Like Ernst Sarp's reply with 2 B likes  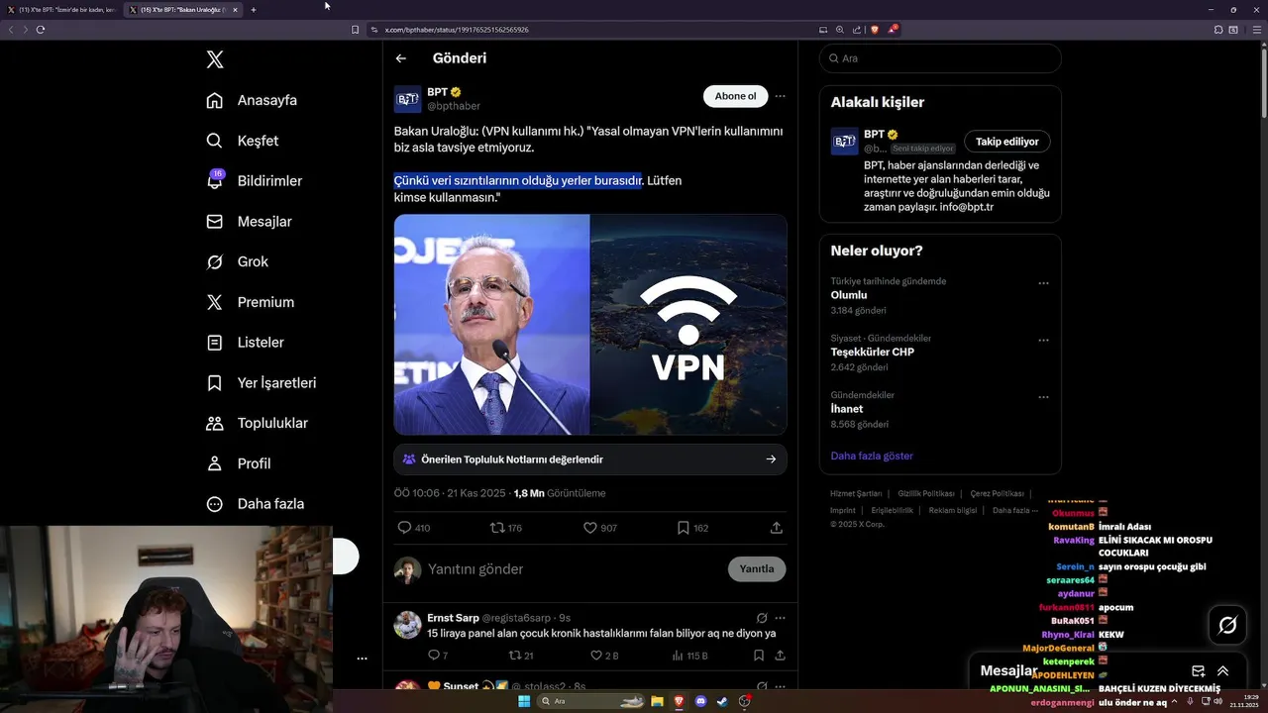[596, 656]
